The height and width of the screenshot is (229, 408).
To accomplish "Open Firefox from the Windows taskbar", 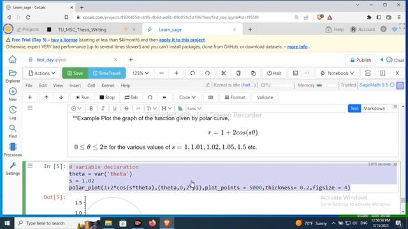I will 152,223.
